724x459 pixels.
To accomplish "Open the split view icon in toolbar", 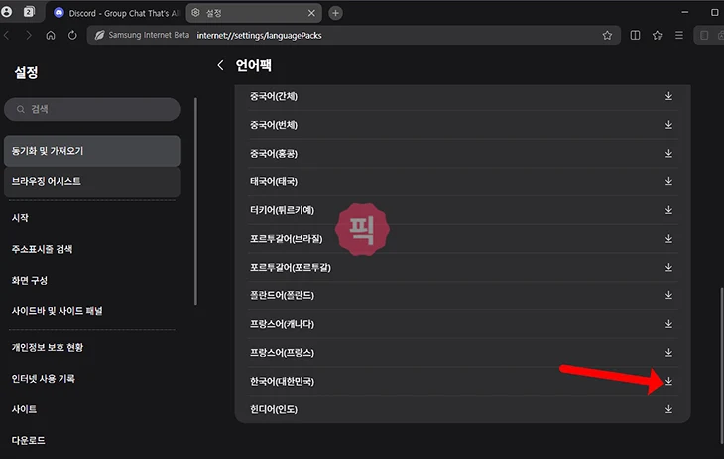I will click(636, 35).
